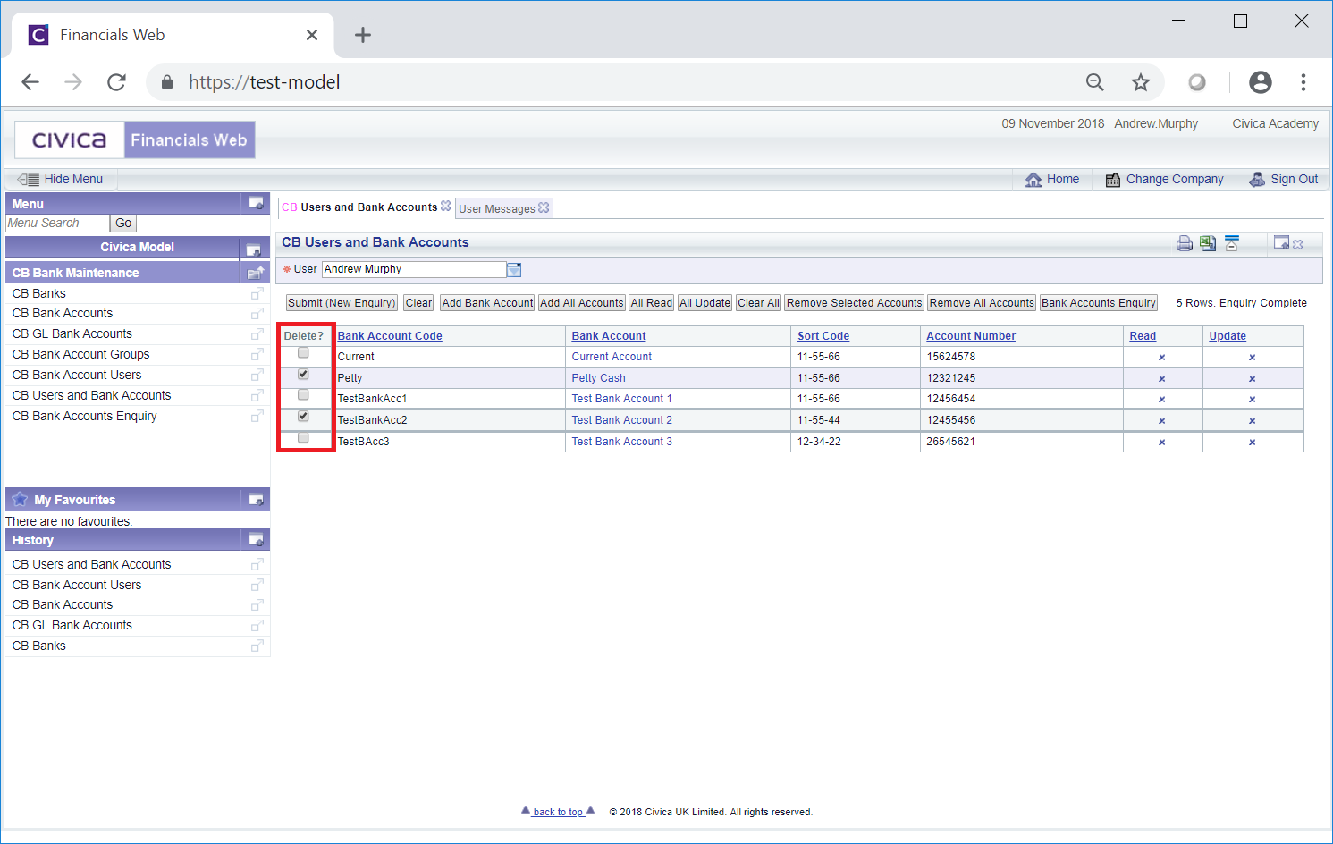
Task: Untick Delete checkbox for TestBankAcc2 row
Action: tap(303, 417)
